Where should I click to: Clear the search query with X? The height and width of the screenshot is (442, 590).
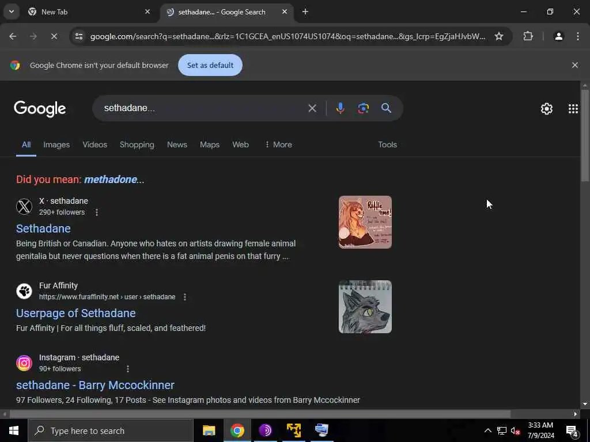click(312, 108)
